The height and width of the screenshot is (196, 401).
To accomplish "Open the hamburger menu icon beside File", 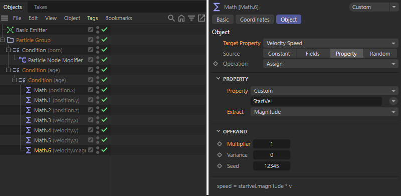I will (5, 18).
